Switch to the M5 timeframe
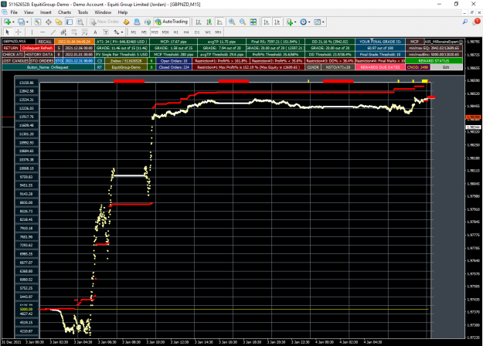 (144, 32)
